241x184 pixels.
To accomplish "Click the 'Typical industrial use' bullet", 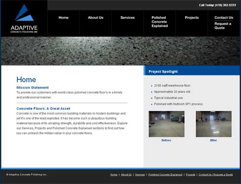I will click(x=168, y=98).
